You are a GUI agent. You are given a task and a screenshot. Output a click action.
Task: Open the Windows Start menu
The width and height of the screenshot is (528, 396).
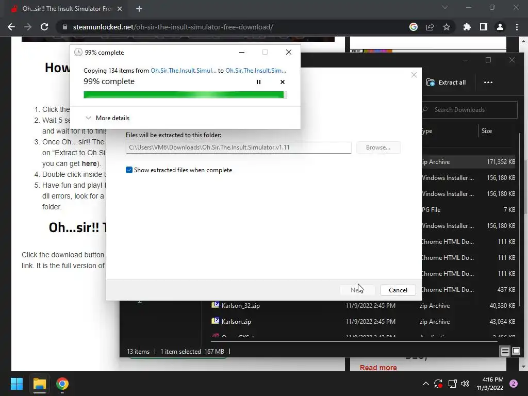tap(16, 384)
